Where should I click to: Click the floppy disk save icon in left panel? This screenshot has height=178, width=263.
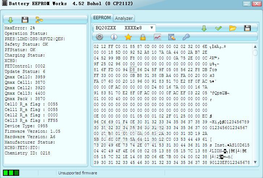25,20
